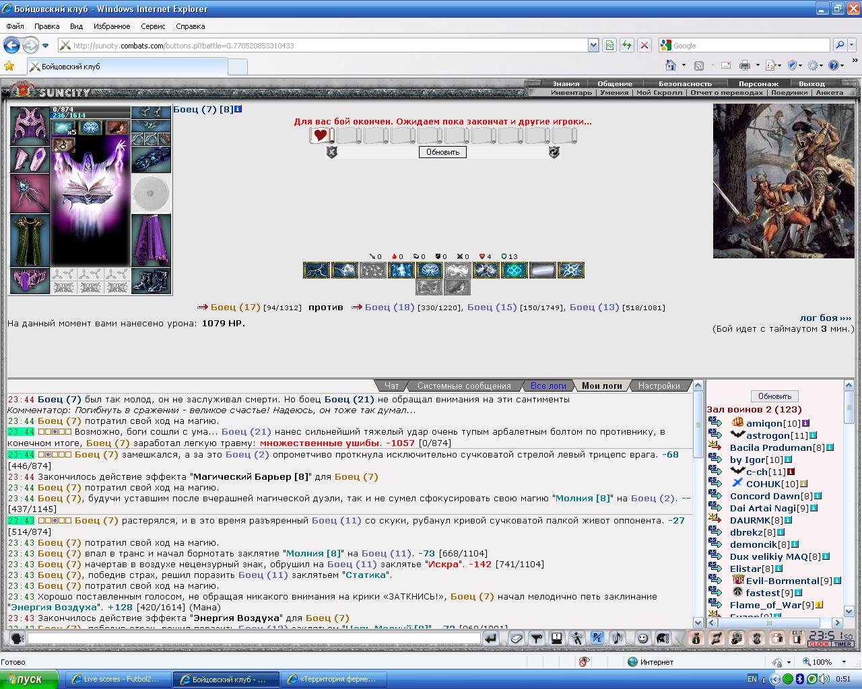The width and height of the screenshot is (862, 689).
Task: Open Отчет о переводах link
Action: (727, 92)
